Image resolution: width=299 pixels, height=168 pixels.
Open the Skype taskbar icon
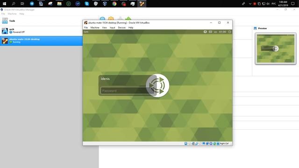(87, 4)
